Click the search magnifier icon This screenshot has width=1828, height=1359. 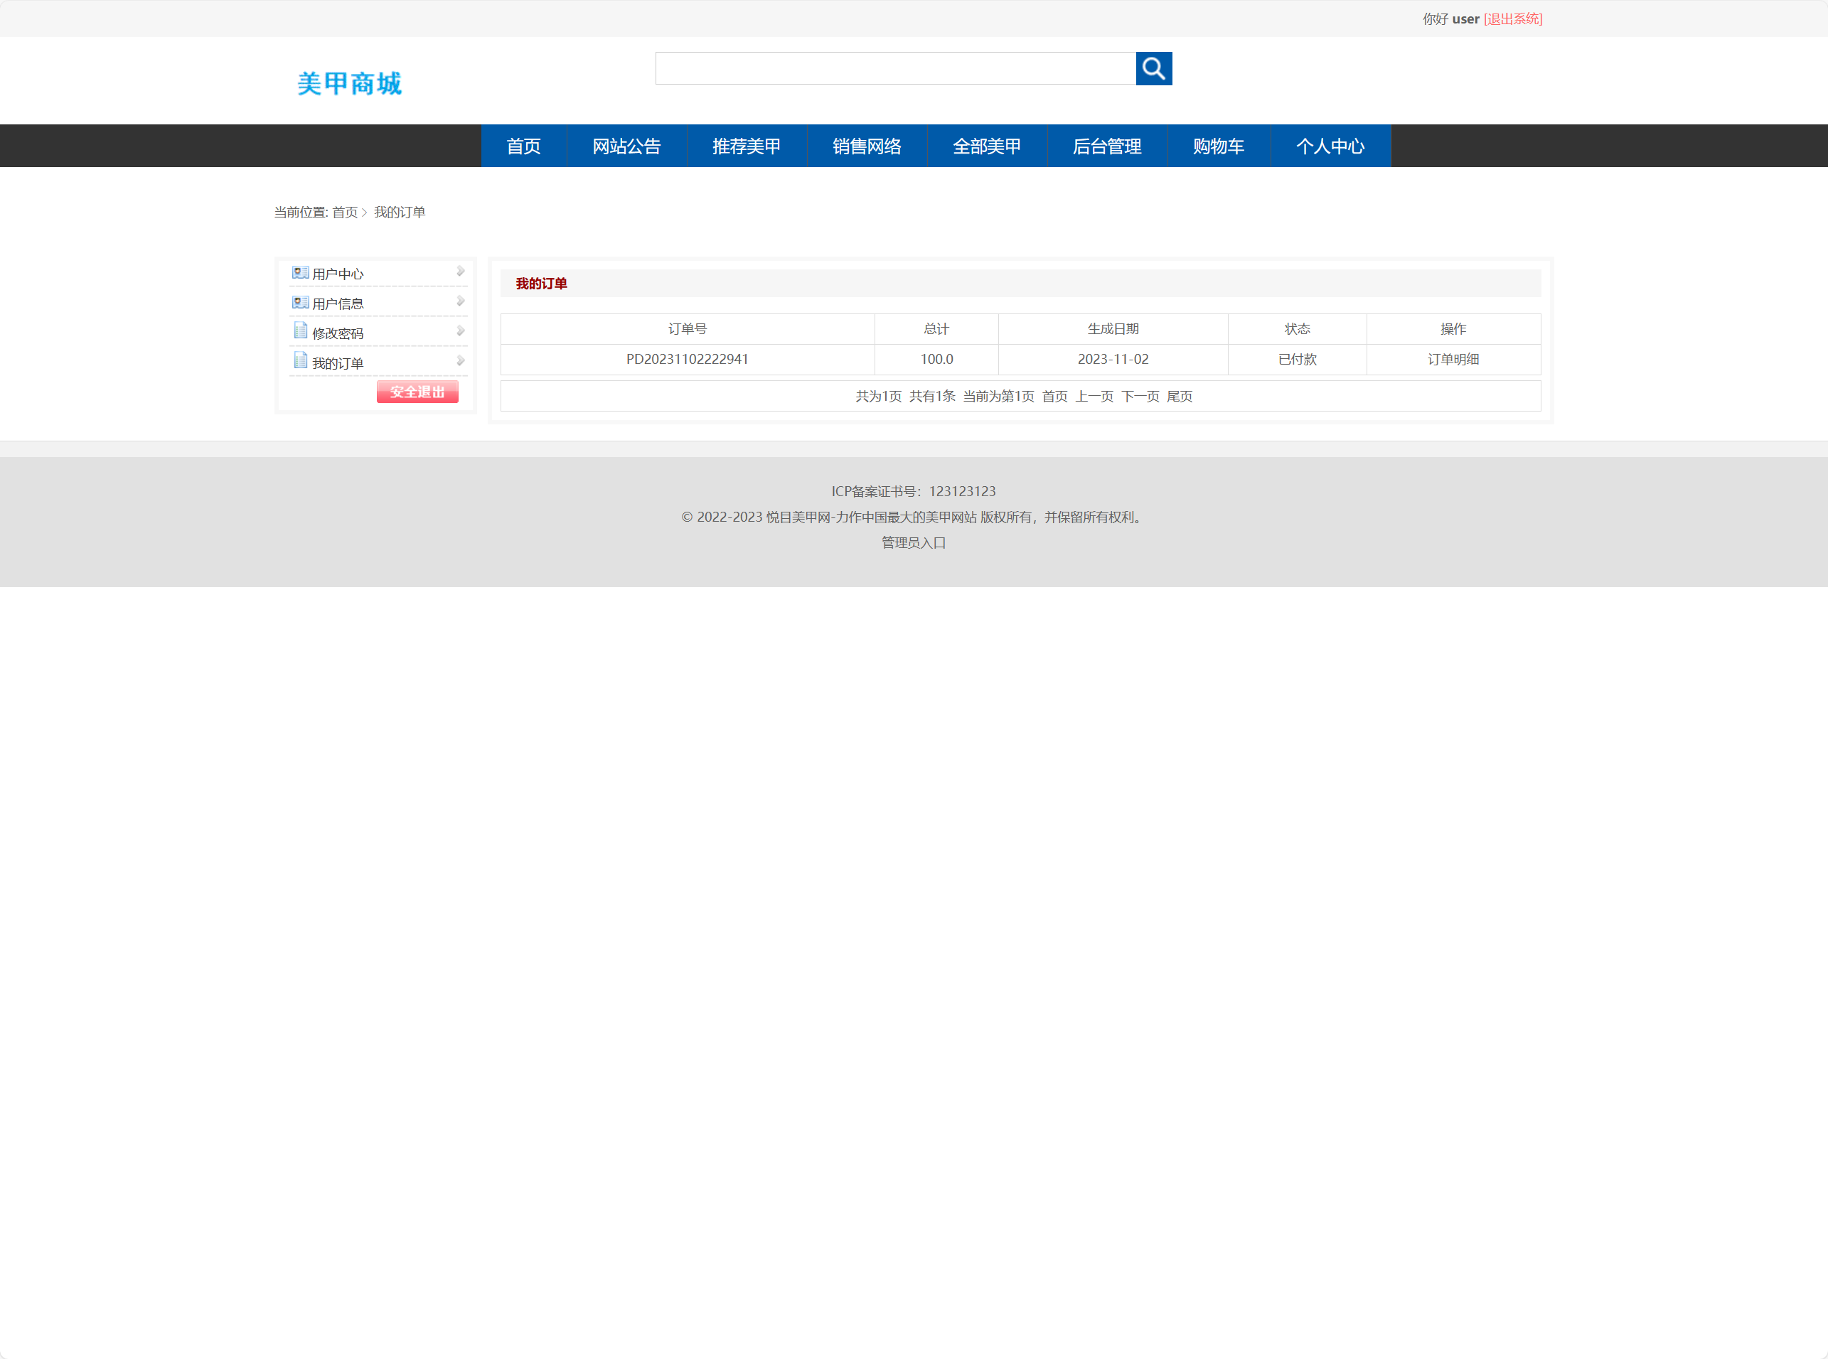coord(1153,69)
